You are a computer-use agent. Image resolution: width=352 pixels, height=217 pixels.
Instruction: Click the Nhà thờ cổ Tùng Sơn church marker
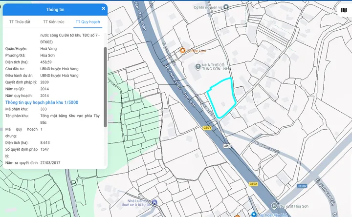(198, 66)
